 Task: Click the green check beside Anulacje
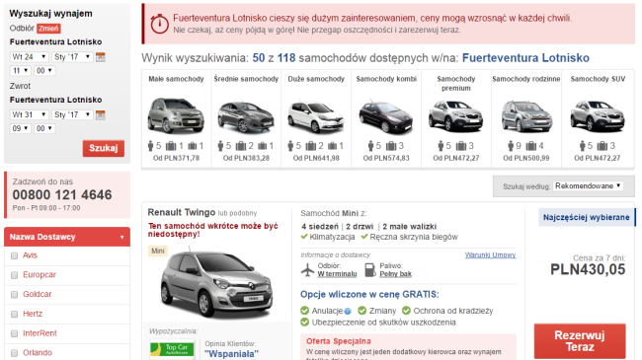[x=304, y=311]
